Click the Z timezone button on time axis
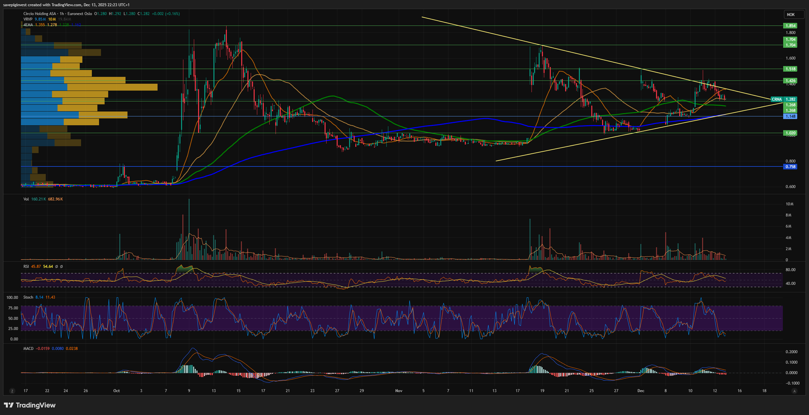Viewport: 809px width, 415px height. click(x=12, y=391)
